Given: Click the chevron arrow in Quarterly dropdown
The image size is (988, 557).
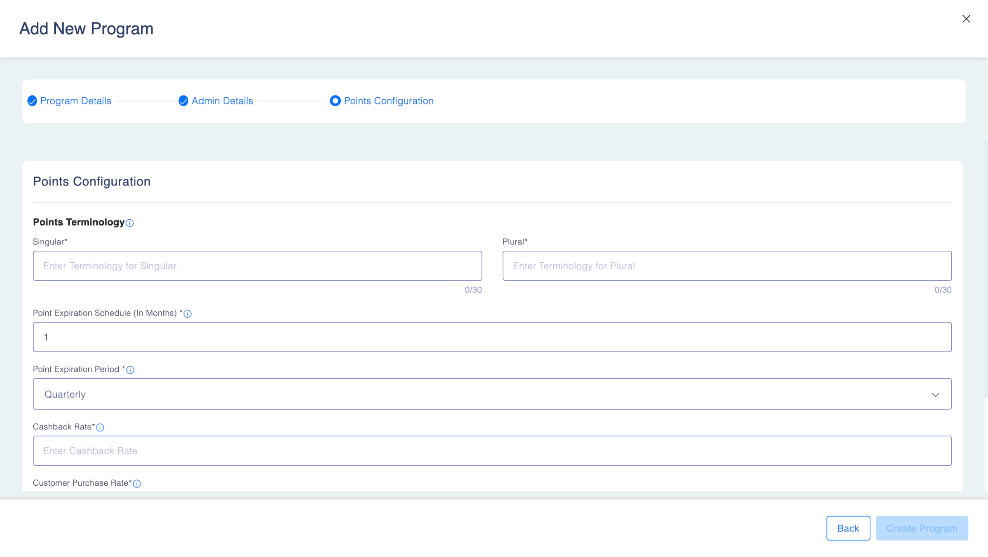Looking at the screenshot, I should coord(935,395).
